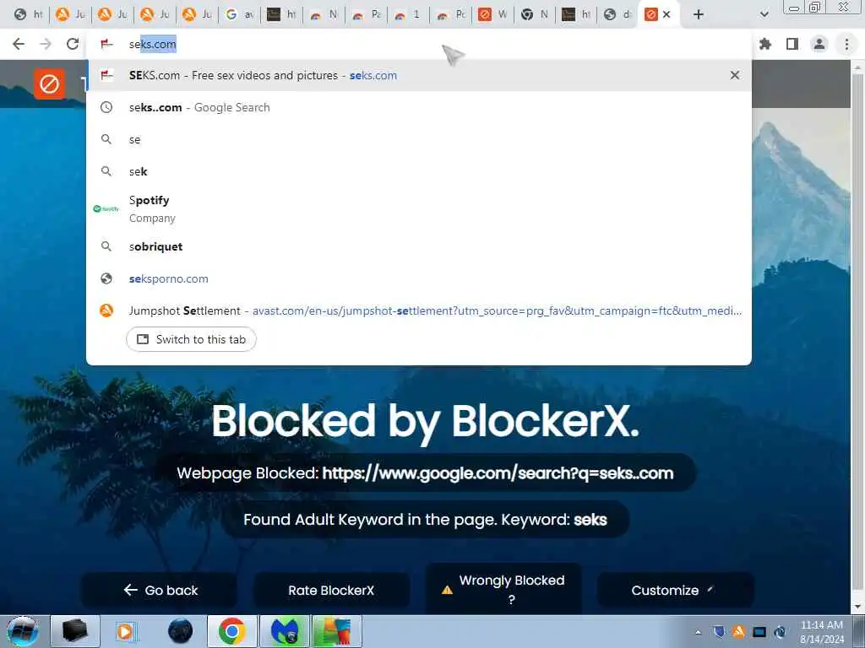
Task: Select the Spotify Company suggestion
Action: (419, 209)
